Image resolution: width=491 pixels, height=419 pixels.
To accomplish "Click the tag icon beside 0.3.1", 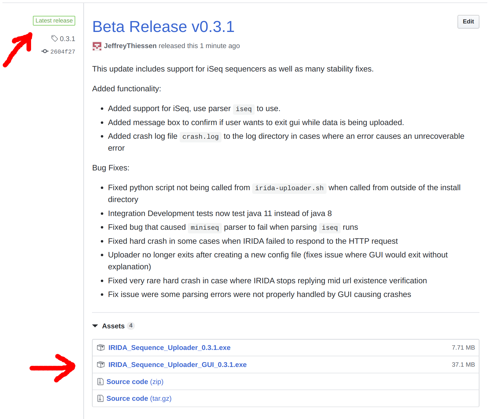I will pos(55,38).
